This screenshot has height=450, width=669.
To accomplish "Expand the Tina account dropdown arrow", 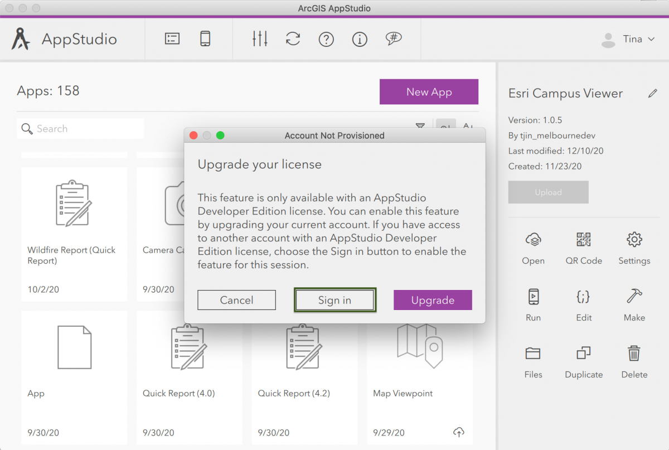I will [651, 40].
